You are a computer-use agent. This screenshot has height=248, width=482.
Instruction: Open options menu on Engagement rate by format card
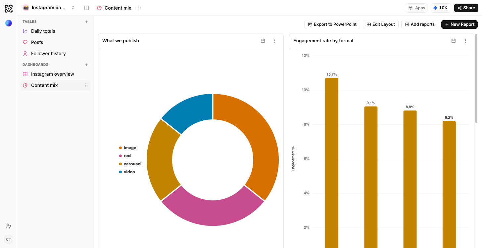click(465, 41)
